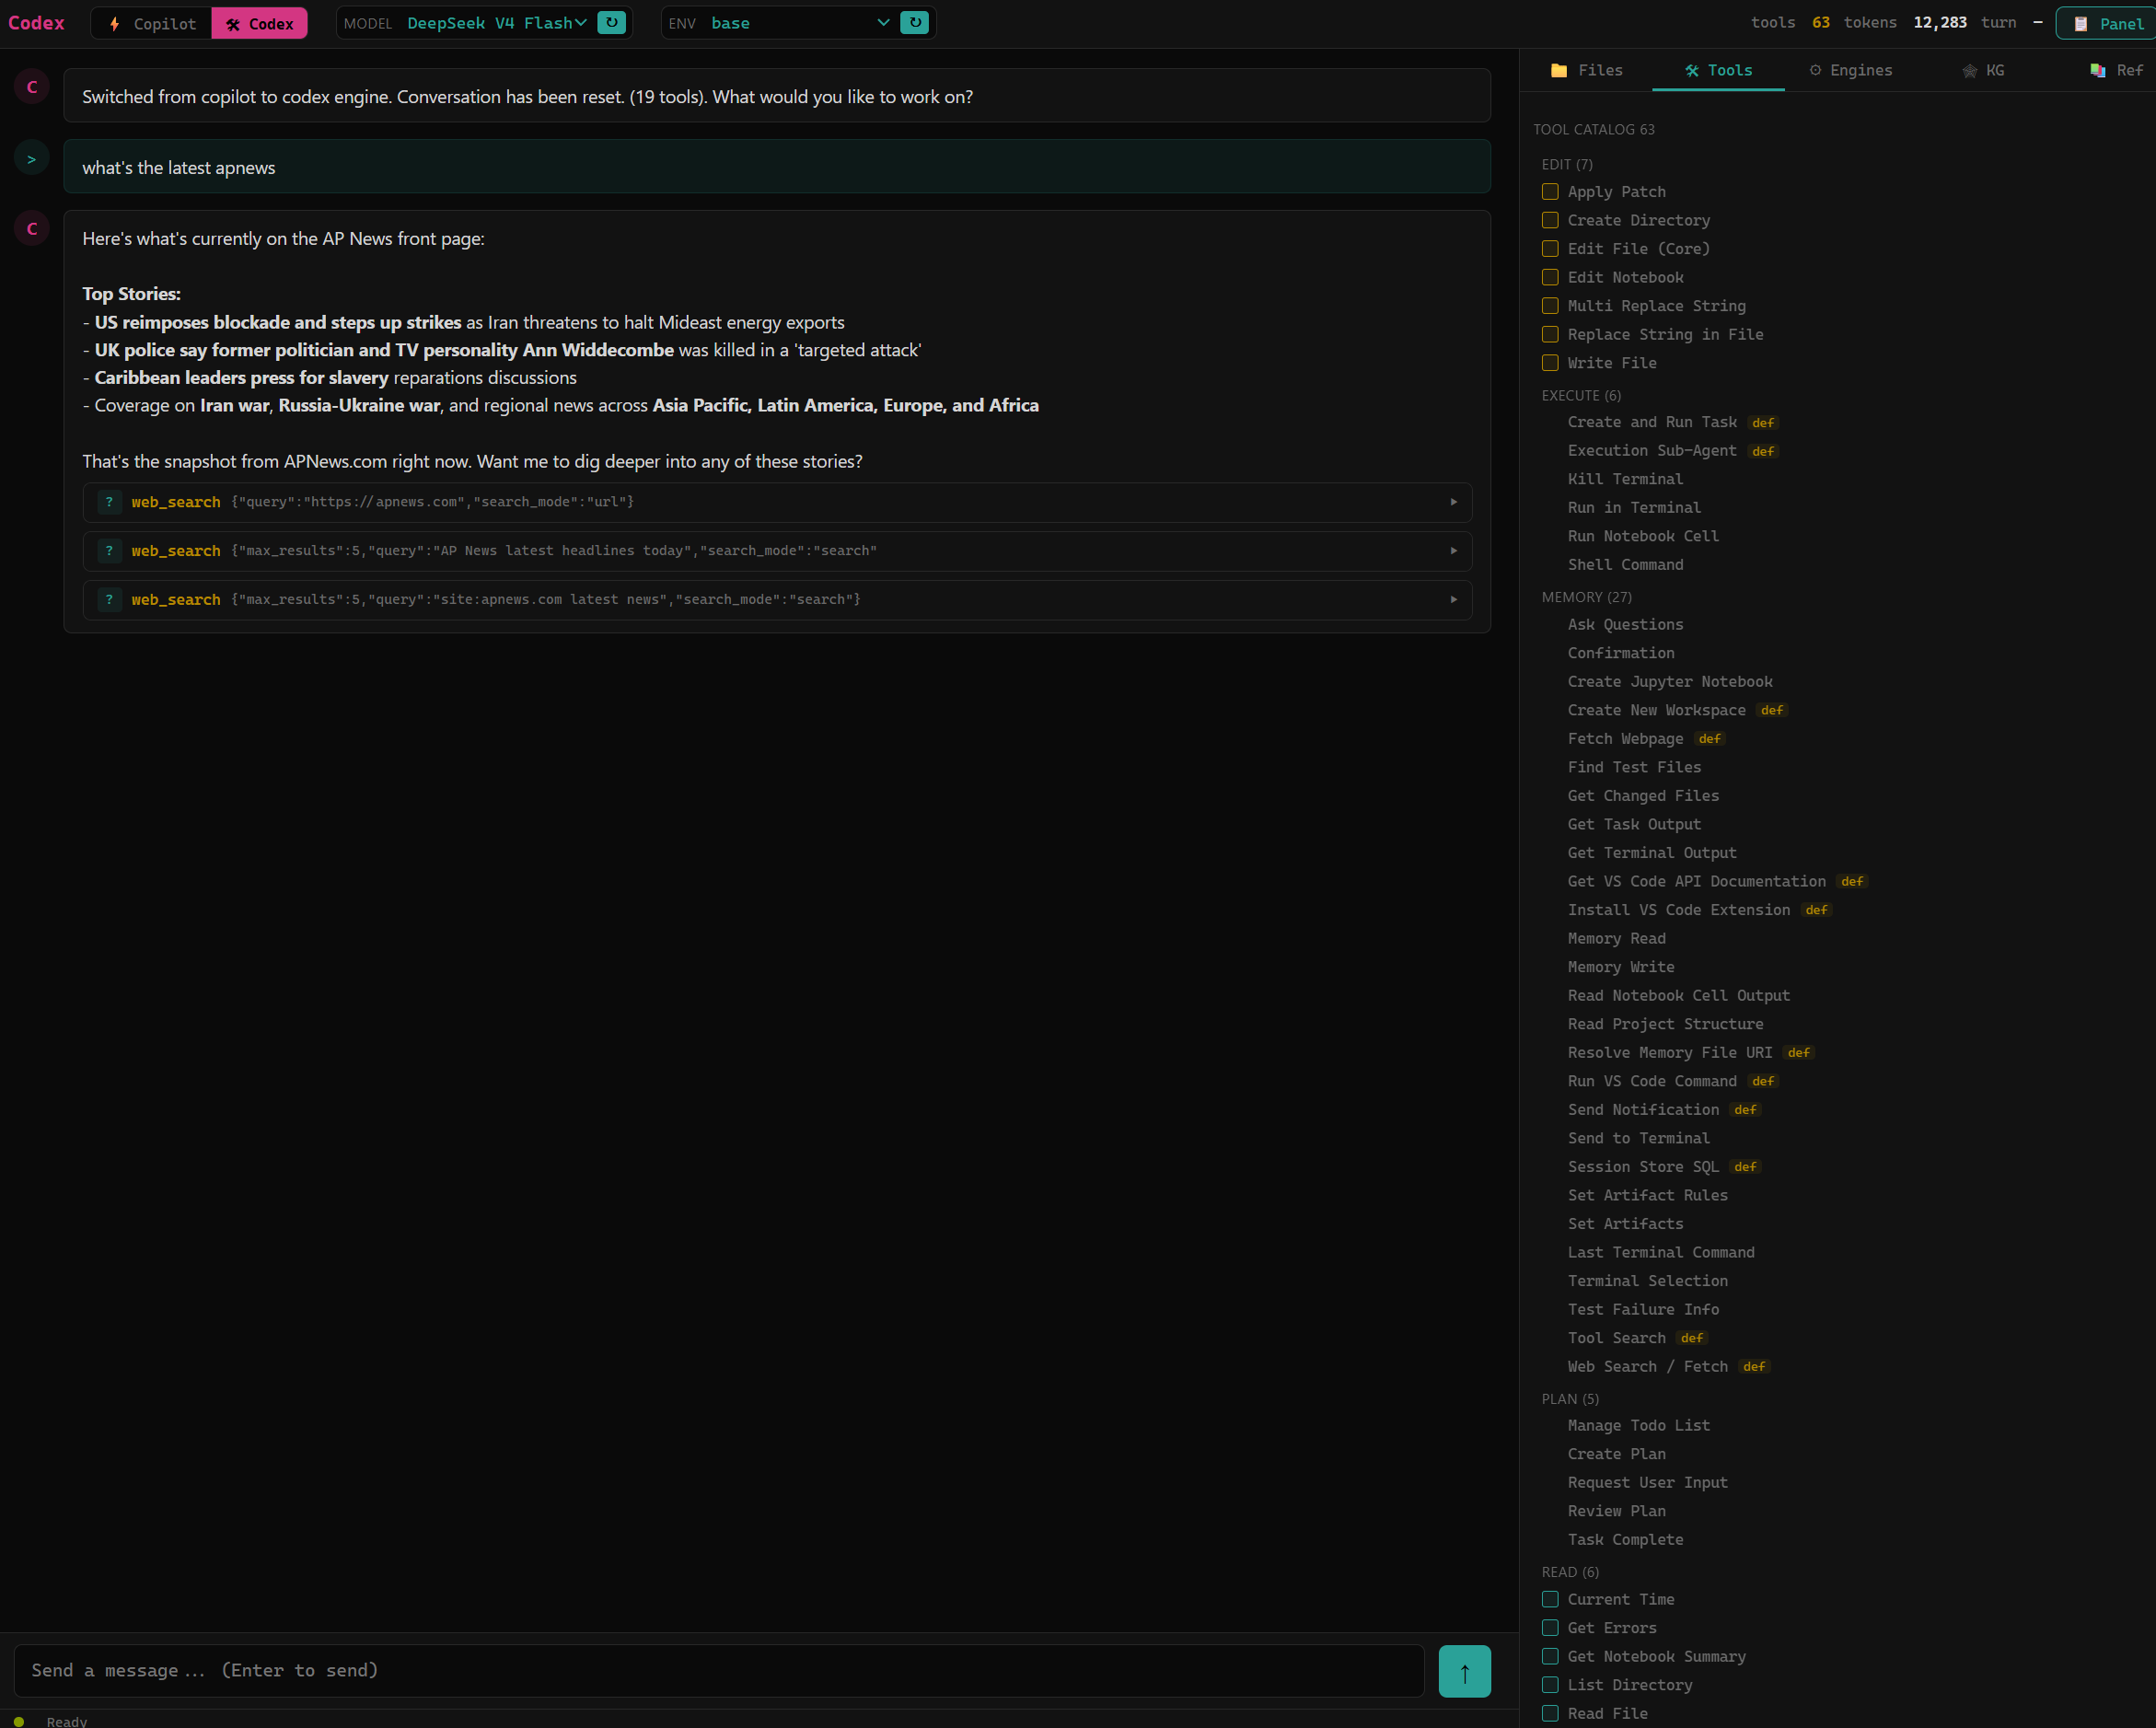Check the Get Errors box

(x=1550, y=1628)
